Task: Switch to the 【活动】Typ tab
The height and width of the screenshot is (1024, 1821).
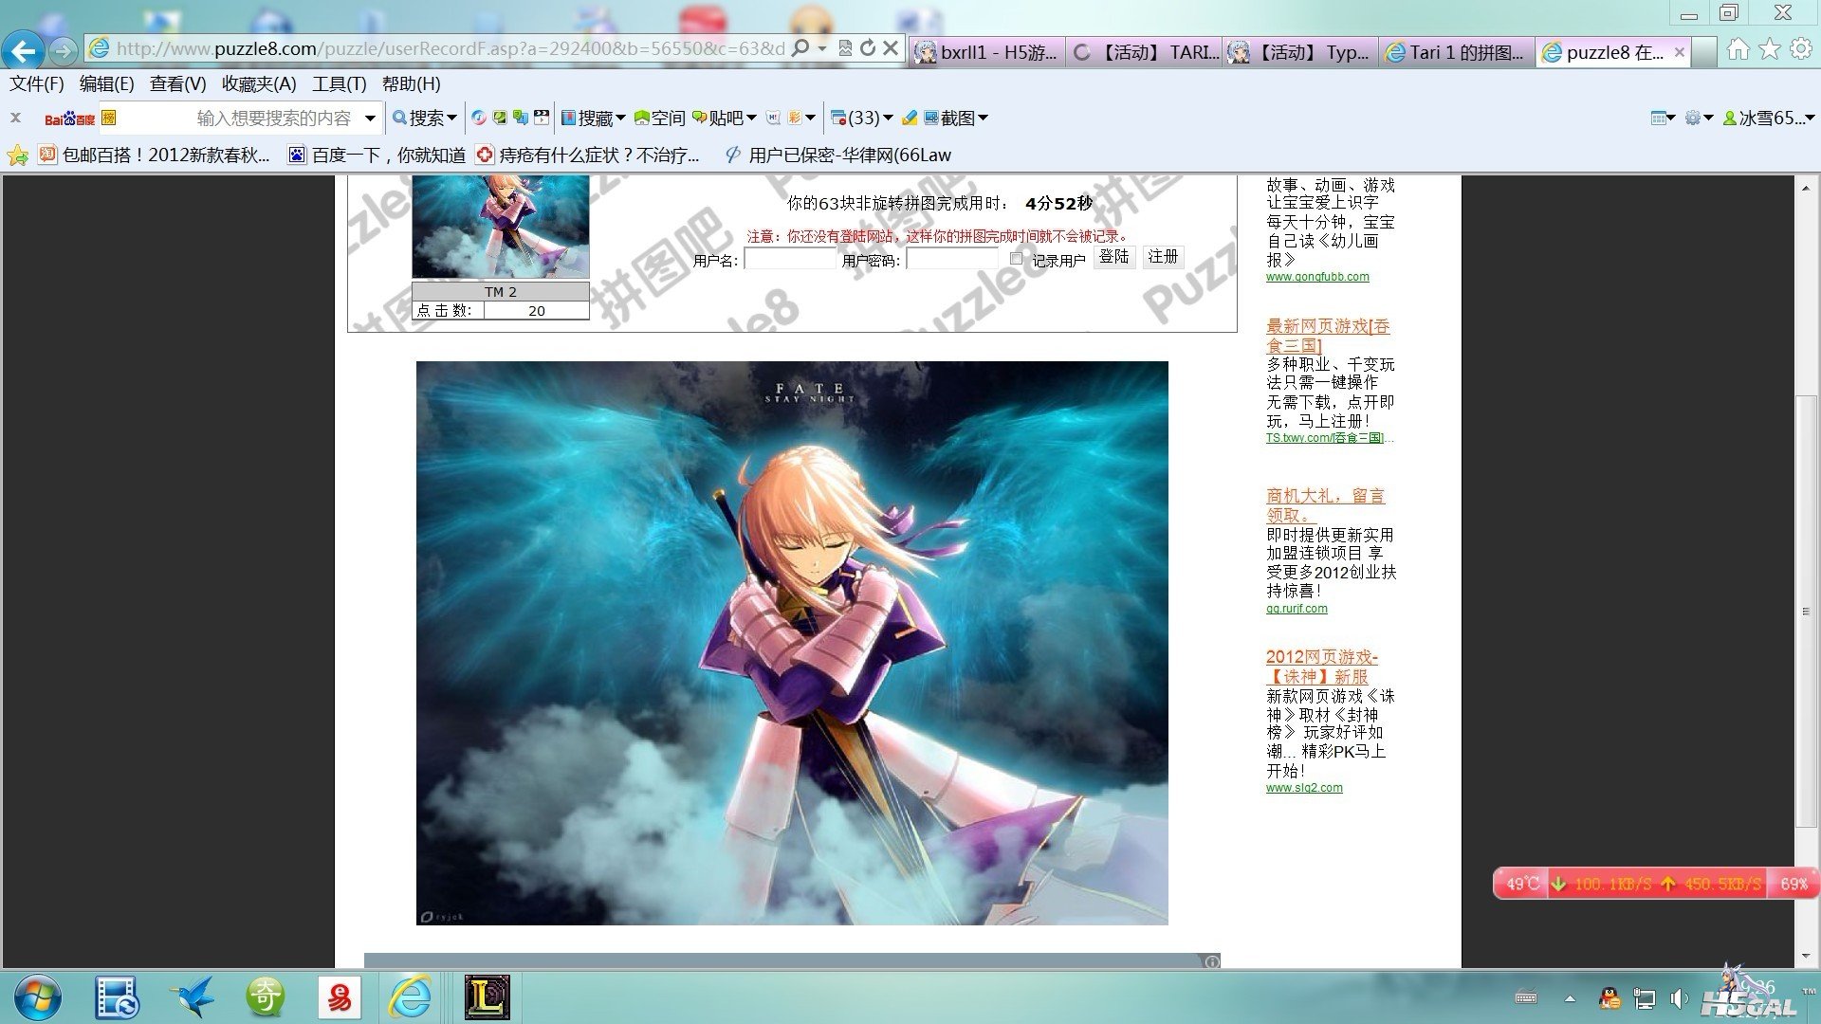Action: [1301, 52]
